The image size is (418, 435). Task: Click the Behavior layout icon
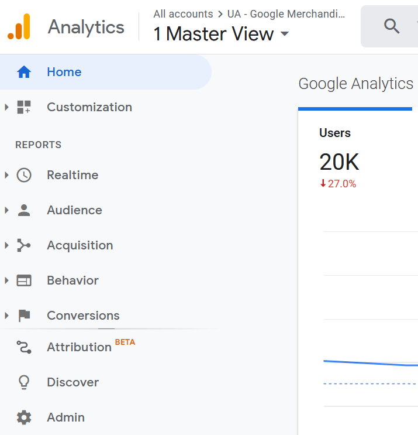tap(24, 280)
